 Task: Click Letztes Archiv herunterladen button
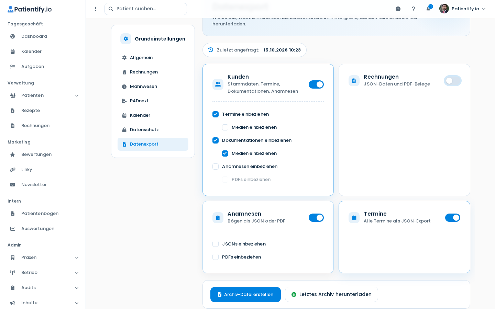point(331,295)
